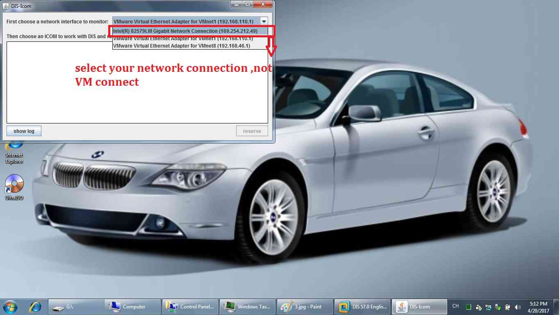Viewport: 560px width, 315px height.
Task: Open the volume speaker tray icon
Action: coord(517,307)
